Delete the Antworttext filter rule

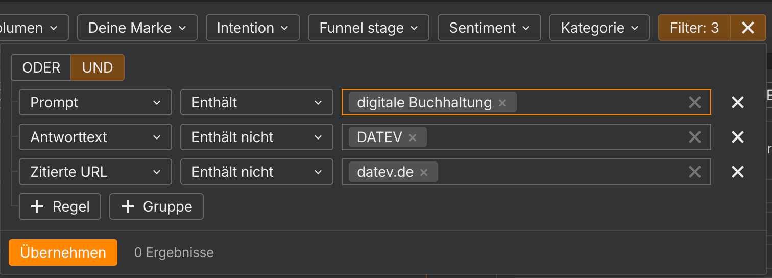pyautogui.click(x=738, y=137)
